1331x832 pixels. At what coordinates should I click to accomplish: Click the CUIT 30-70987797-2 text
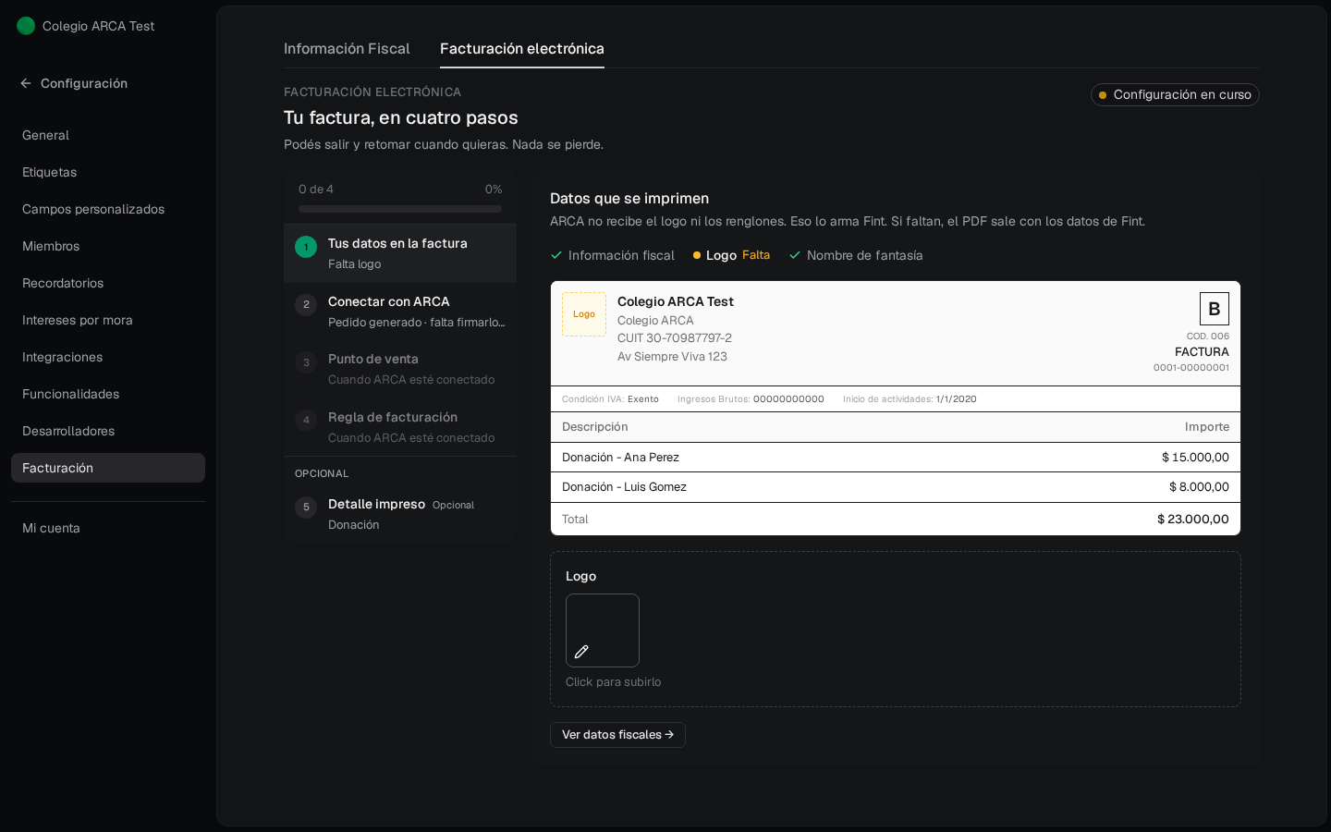tap(675, 338)
